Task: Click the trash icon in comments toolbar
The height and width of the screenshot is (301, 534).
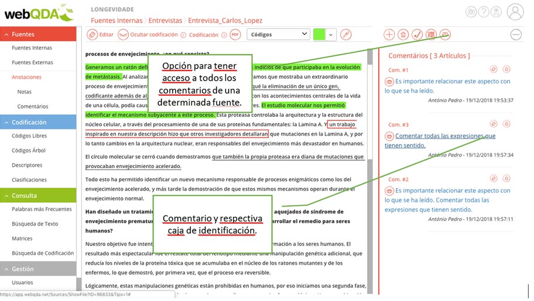Action: coord(403,34)
